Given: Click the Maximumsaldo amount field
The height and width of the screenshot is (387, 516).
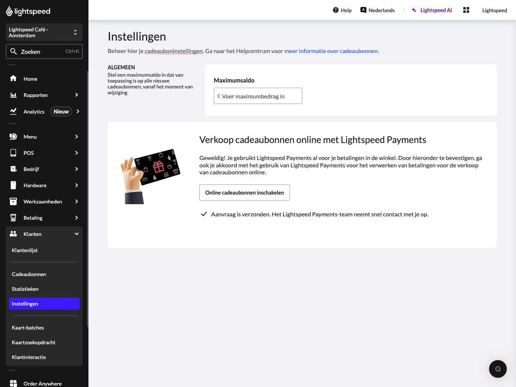Looking at the screenshot, I should (258, 96).
